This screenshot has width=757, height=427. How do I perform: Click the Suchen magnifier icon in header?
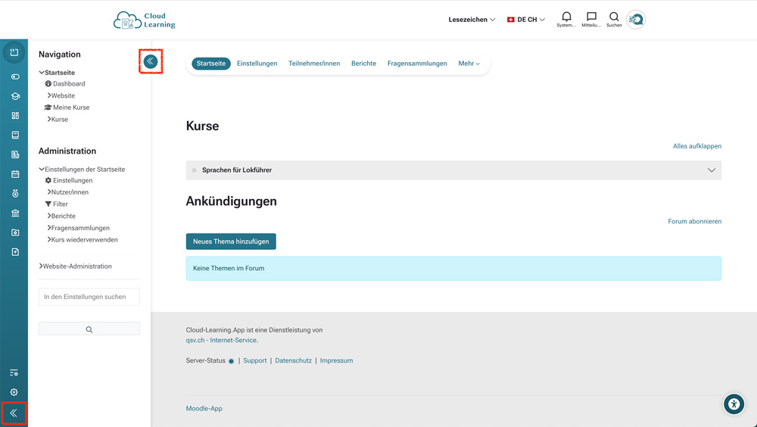tap(614, 17)
